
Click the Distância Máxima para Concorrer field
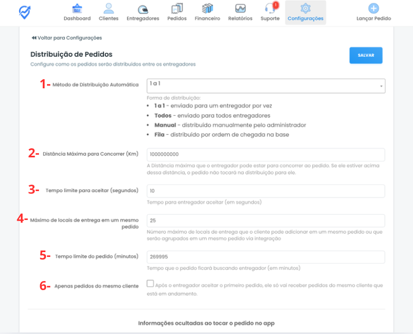coord(266,154)
